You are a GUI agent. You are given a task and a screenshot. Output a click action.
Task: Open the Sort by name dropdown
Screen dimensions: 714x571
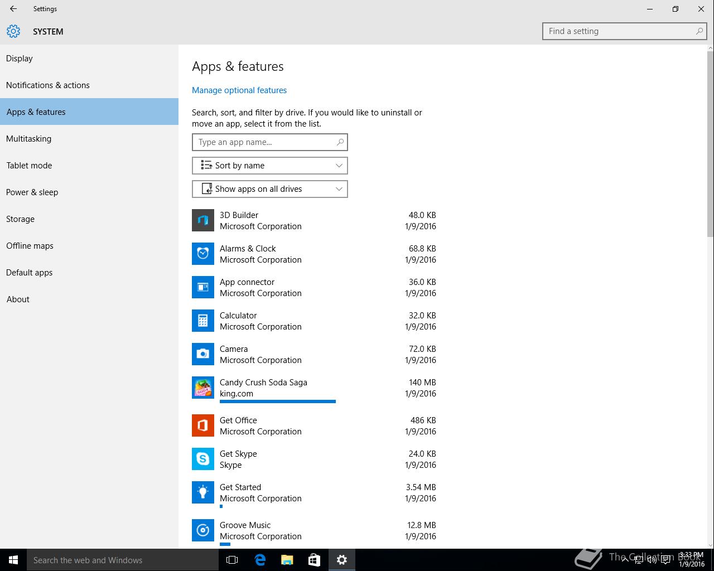tap(270, 166)
